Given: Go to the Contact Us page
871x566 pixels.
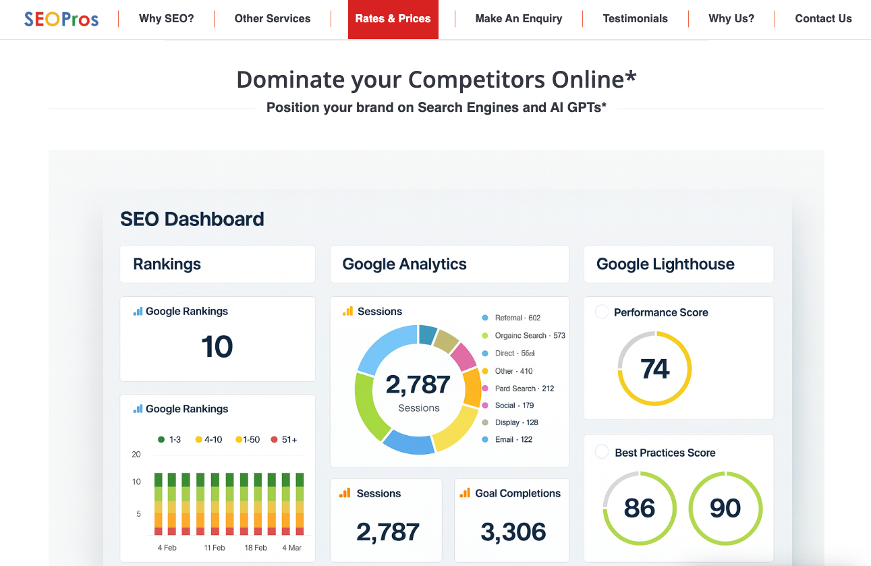Looking at the screenshot, I should pos(824,19).
